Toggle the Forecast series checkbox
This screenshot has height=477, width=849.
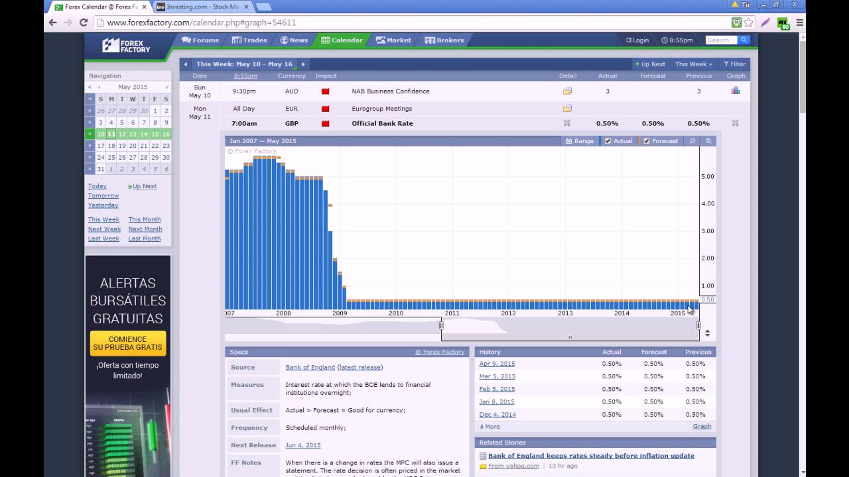pyautogui.click(x=646, y=140)
